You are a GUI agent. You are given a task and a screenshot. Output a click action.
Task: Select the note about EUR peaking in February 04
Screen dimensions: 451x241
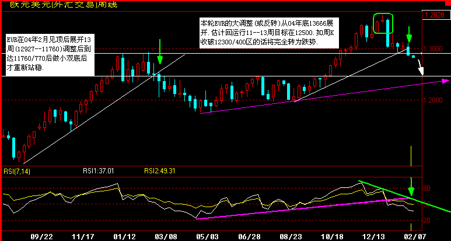click(50, 55)
